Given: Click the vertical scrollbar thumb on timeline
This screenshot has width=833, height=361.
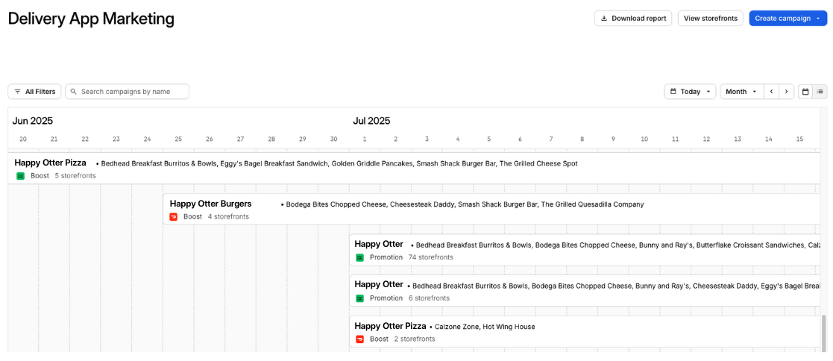Looking at the screenshot, I should point(824,331).
